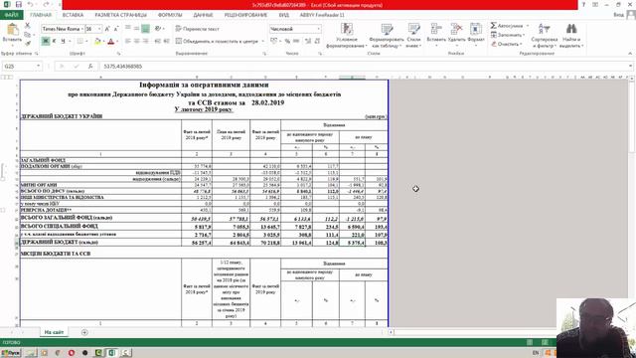This screenshot has height=358, width=636.
Task: Toggle center horizontal alignment
Action: 136,41
